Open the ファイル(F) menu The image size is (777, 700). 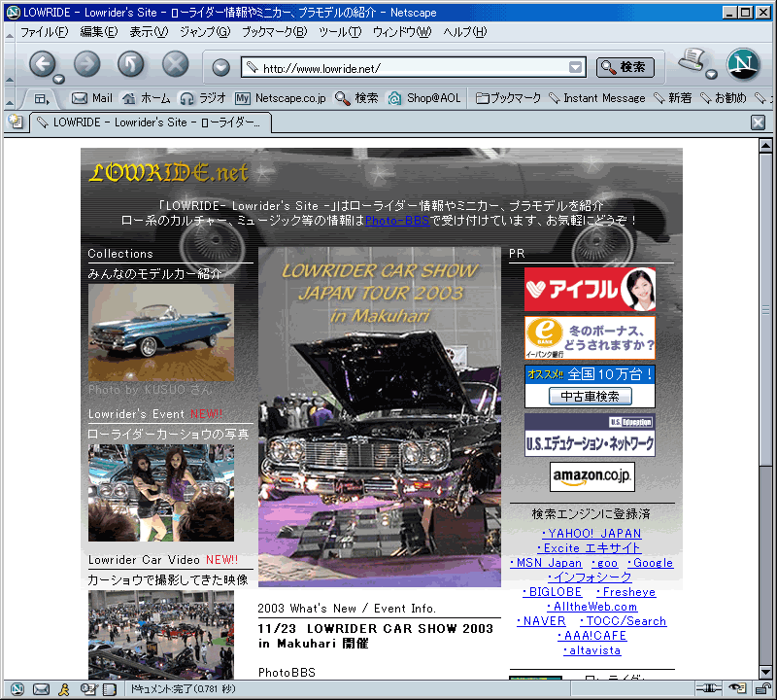(x=44, y=32)
